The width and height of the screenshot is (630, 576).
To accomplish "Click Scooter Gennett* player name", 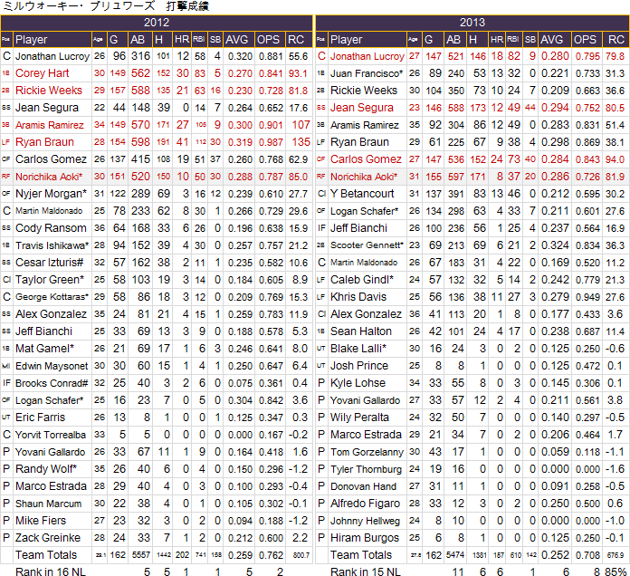I will coord(367,245).
